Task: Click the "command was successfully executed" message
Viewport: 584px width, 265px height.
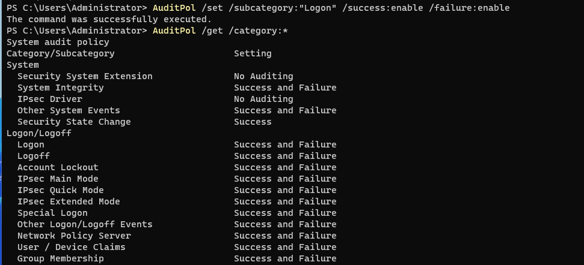Action: (109, 19)
